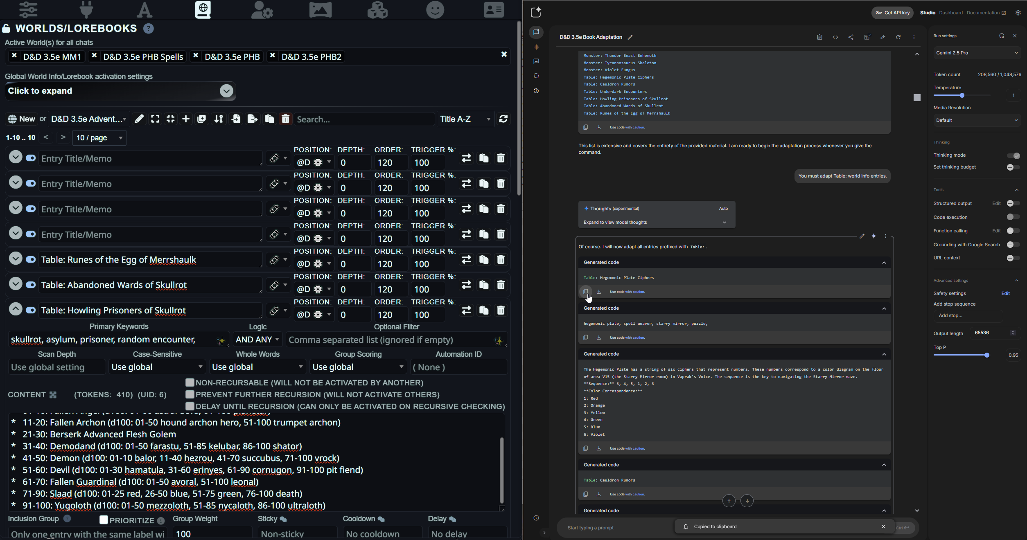Open Extensions cubes icon

point(377,9)
